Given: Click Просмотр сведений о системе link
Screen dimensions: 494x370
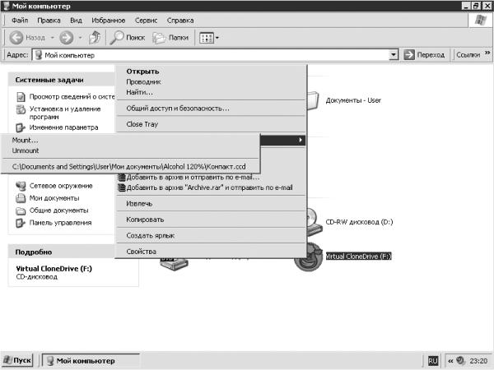Looking at the screenshot, I should point(72,96).
